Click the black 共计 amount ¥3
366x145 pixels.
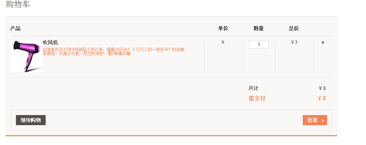[322, 88]
